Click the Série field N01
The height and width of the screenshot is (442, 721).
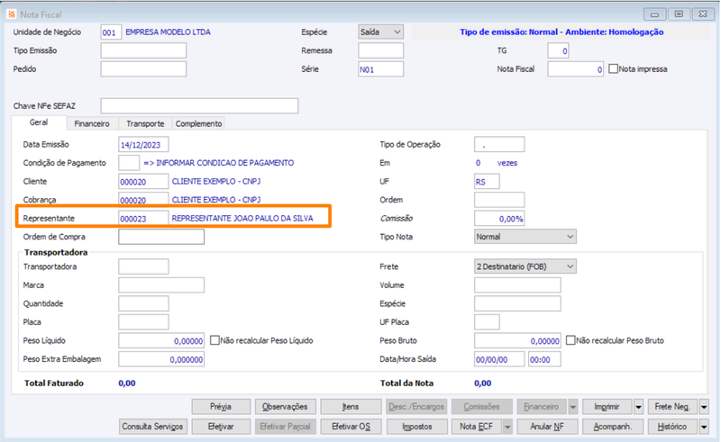[380, 69]
